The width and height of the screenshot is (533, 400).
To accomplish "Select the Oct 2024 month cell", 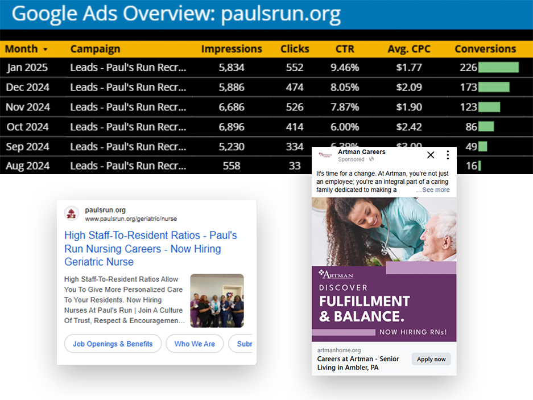I will click(27, 127).
